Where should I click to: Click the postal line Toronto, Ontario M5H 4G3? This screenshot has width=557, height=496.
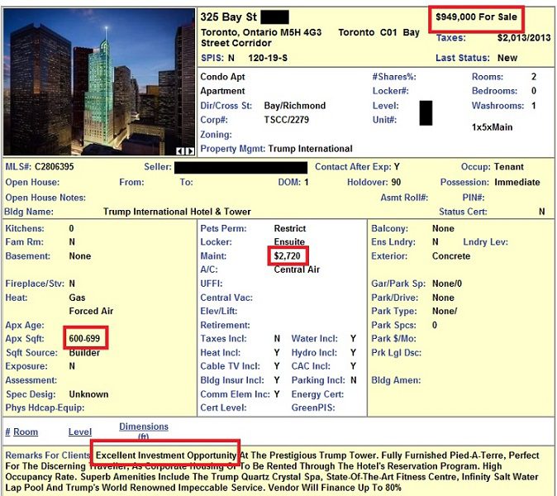261,32
